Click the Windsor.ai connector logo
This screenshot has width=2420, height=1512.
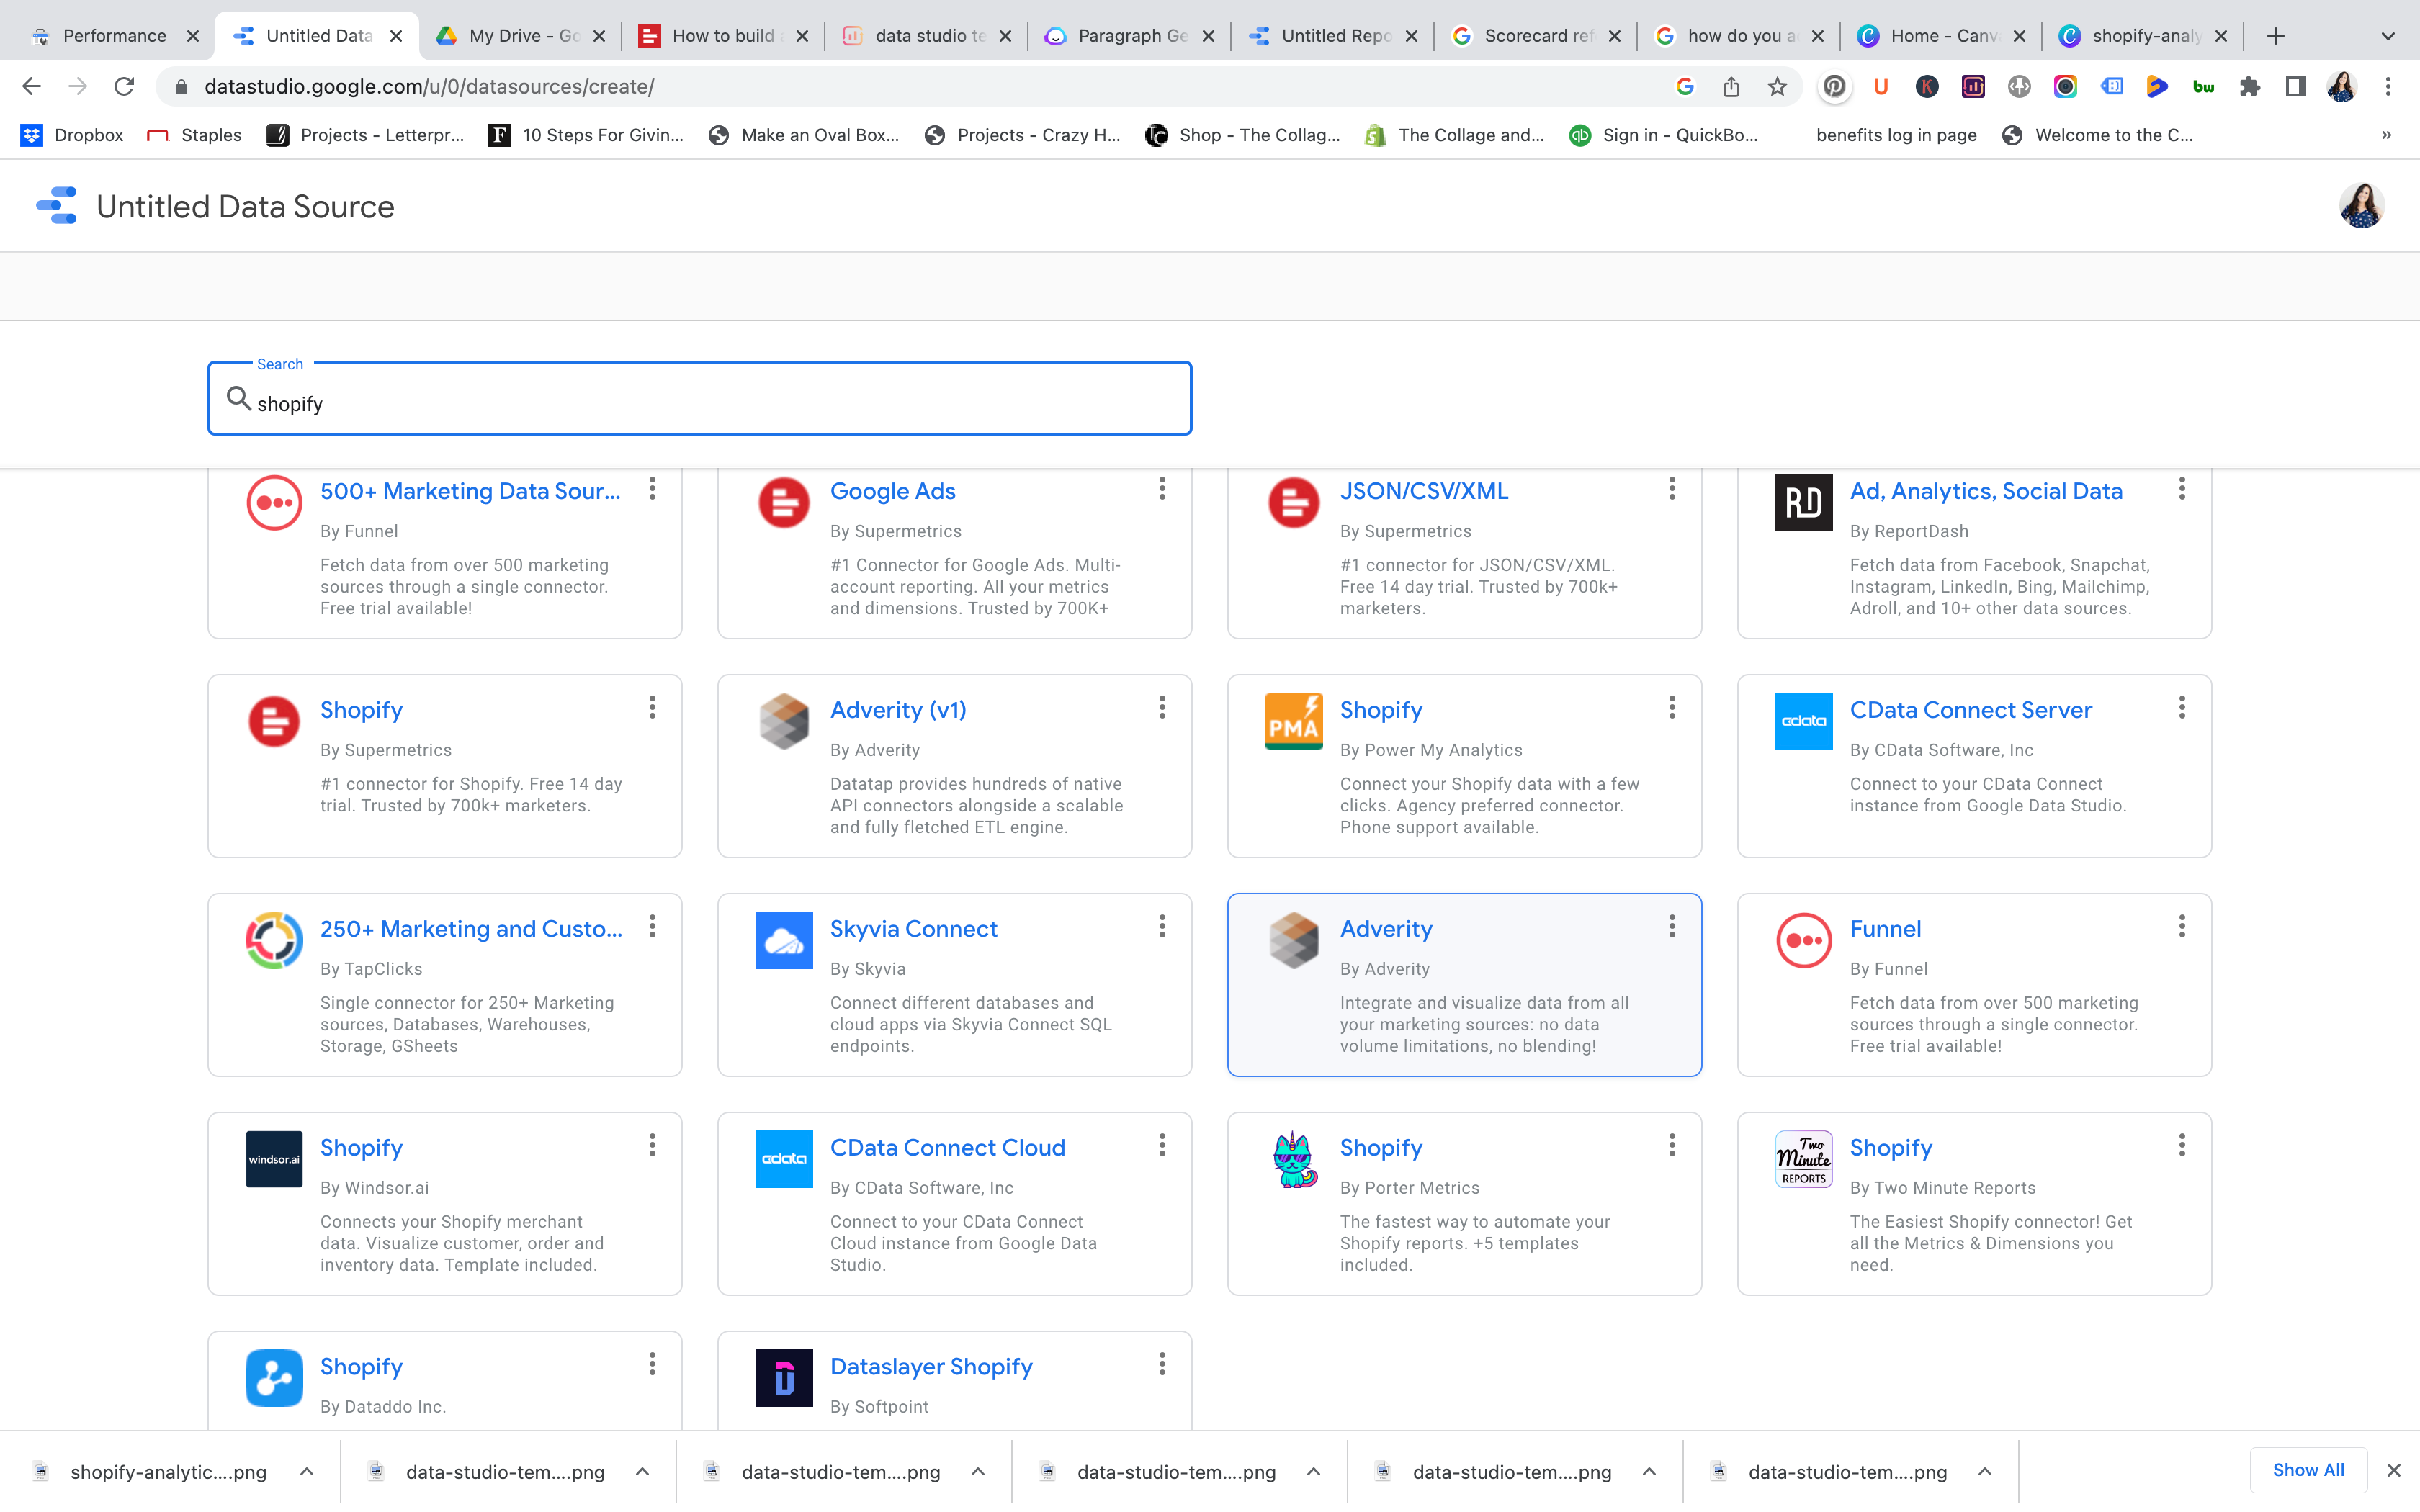pyautogui.click(x=274, y=1159)
